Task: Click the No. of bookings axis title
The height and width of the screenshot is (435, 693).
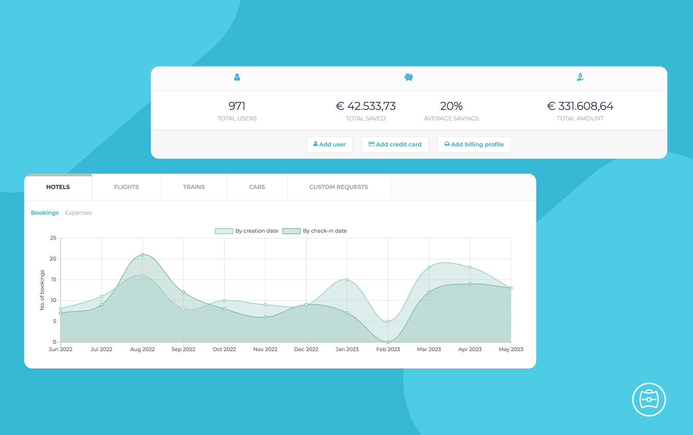Action: (x=42, y=290)
